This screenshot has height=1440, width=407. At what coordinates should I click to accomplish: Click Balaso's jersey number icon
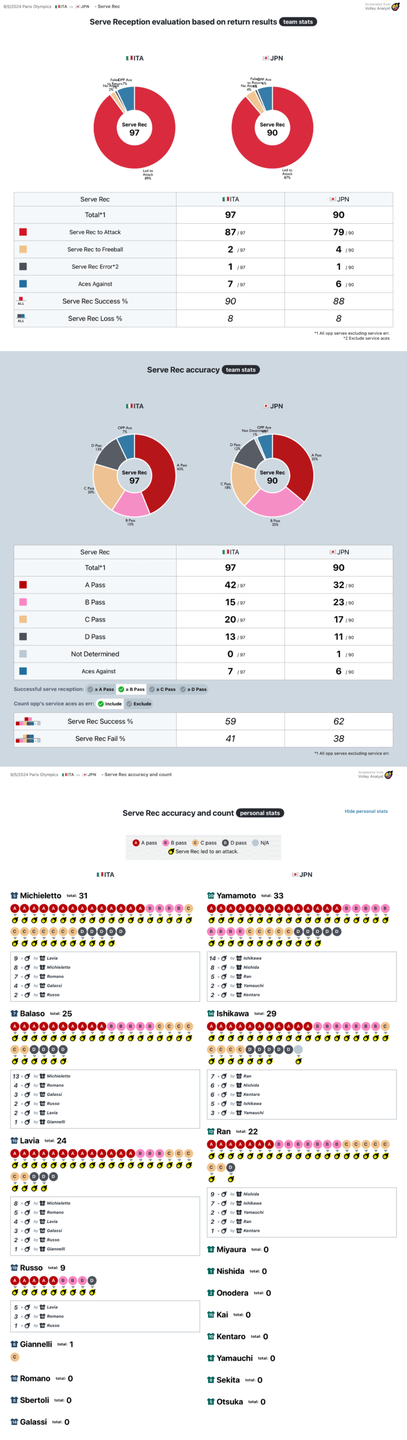click(x=15, y=1014)
